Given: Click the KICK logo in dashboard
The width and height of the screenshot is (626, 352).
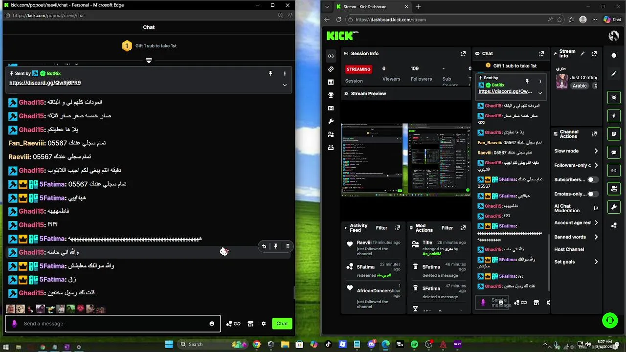Looking at the screenshot, I should pyautogui.click(x=342, y=35).
